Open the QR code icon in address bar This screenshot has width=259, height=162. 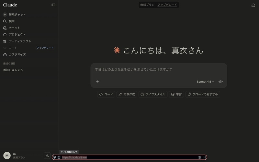(x=200, y=157)
